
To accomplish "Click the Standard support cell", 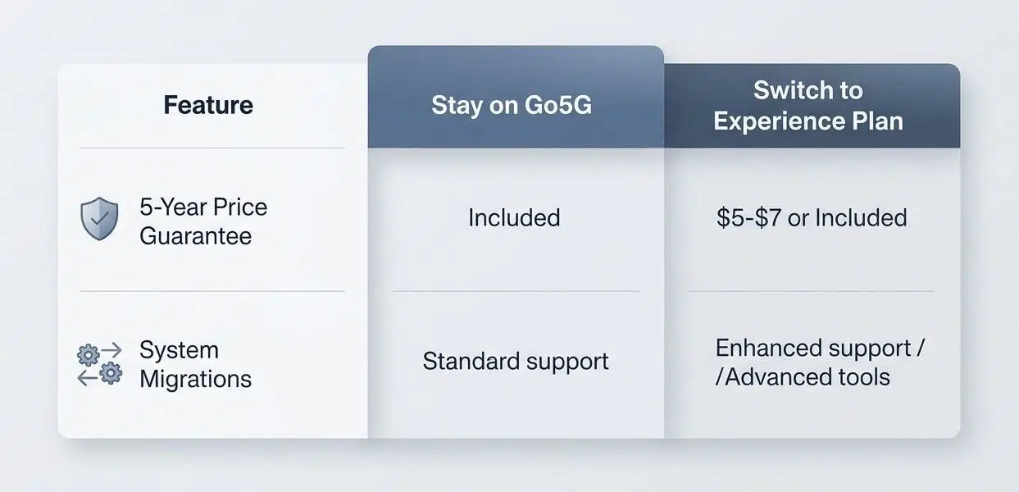I will pos(516,361).
